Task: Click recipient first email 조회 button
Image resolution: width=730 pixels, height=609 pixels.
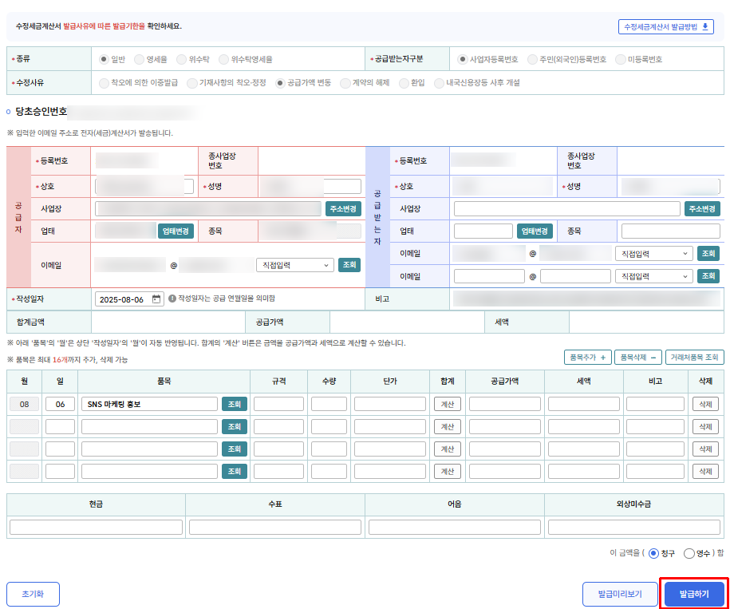Action: (708, 254)
